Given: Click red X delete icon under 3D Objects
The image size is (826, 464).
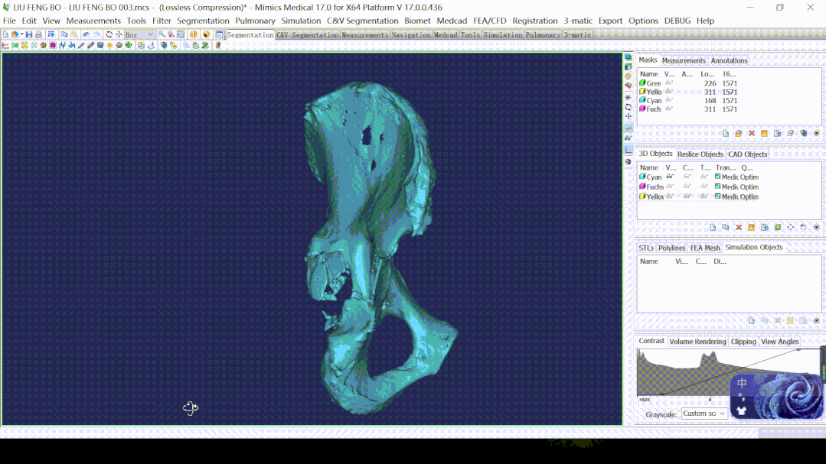Looking at the screenshot, I should [x=739, y=228].
